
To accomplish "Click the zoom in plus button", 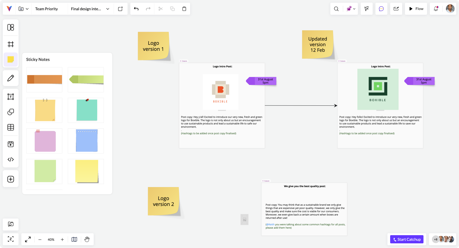I will tap(62, 240).
